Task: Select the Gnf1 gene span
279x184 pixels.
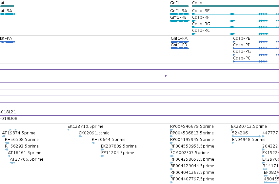Action: point(180,6)
